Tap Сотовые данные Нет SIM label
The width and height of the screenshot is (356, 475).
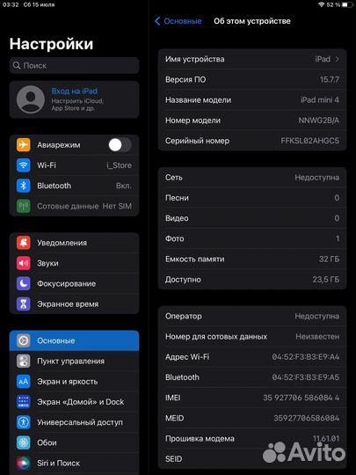coord(84,206)
